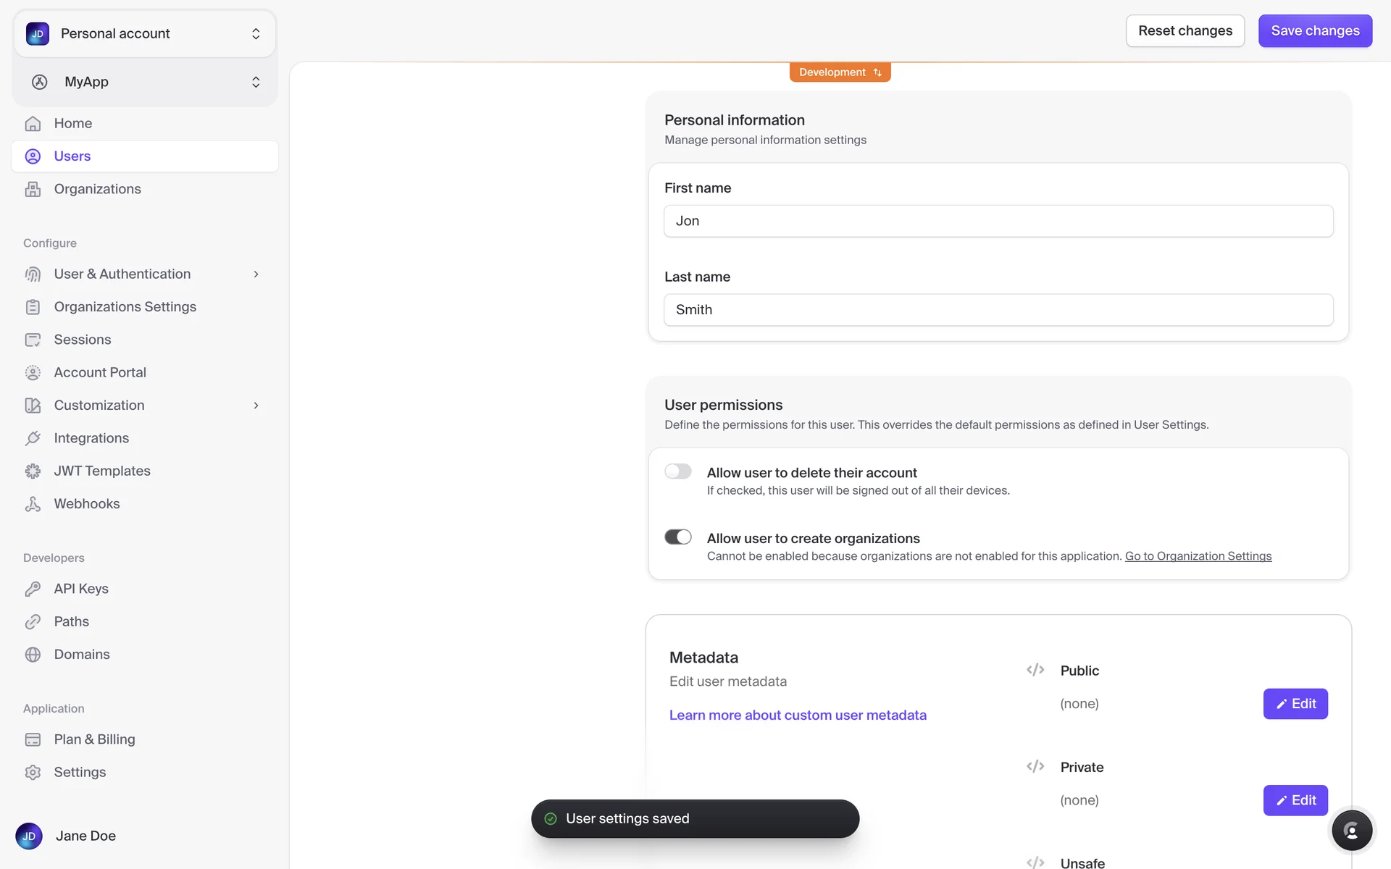This screenshot has width=1391, height=869.
Task: Click the API Keys key icon
Action: 33,589
